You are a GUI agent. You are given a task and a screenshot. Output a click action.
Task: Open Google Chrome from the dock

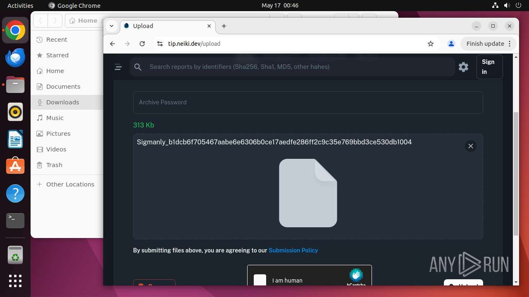(x=15, y=31)
